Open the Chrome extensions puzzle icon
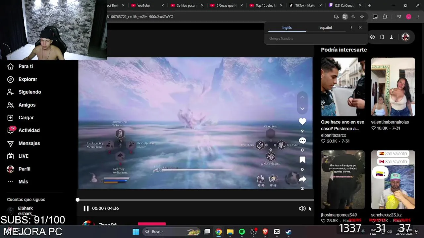This screenshot has height=238, width=424. point(385,17)
